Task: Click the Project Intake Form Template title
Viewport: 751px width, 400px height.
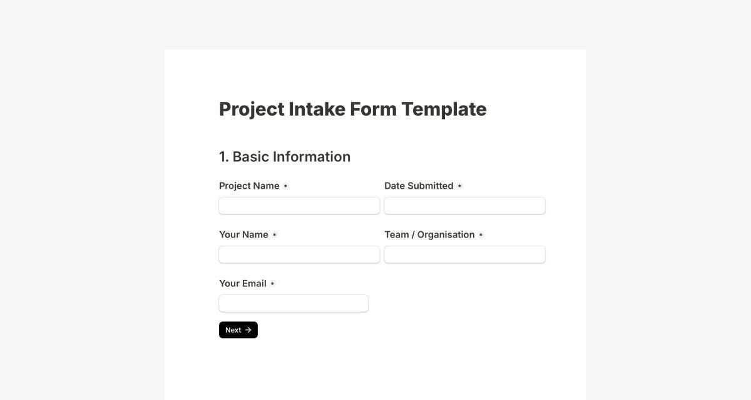Action: [352, 109]
